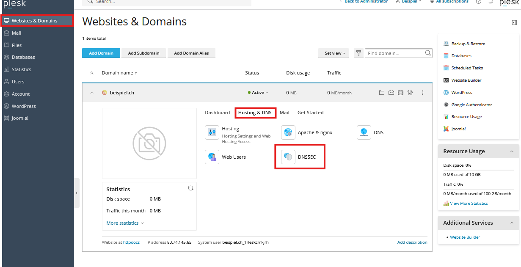
Task: Collapse the left navigation sidebar
Action: point(77,193)
